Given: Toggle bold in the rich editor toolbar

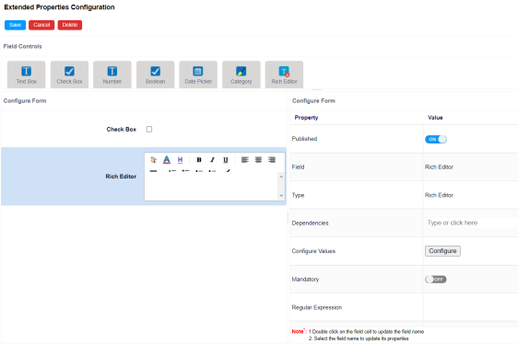Looking at the screenshot, I should tap(199, 160).
